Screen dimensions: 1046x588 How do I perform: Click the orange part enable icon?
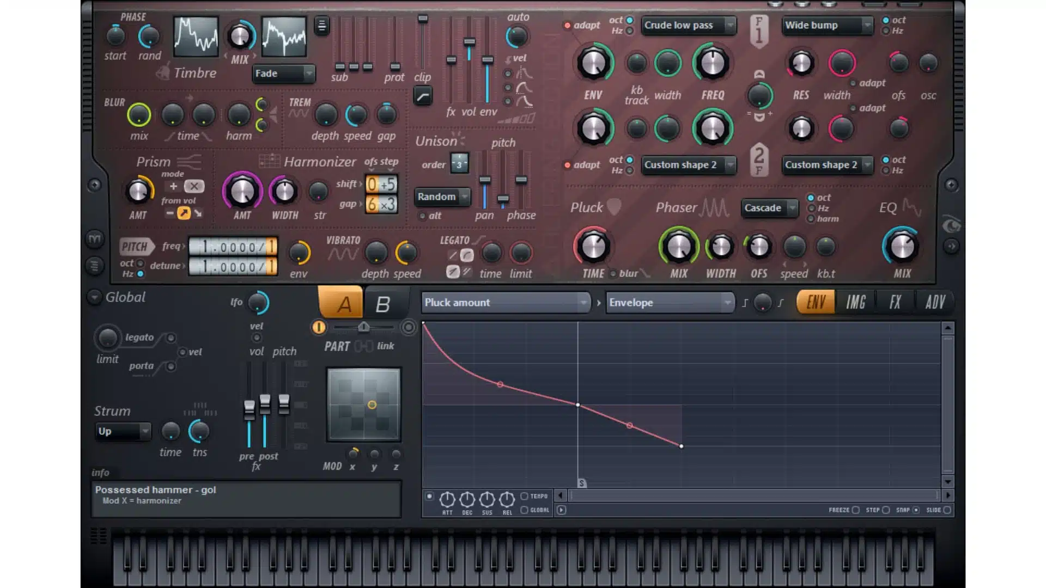[x=319, y=327]
